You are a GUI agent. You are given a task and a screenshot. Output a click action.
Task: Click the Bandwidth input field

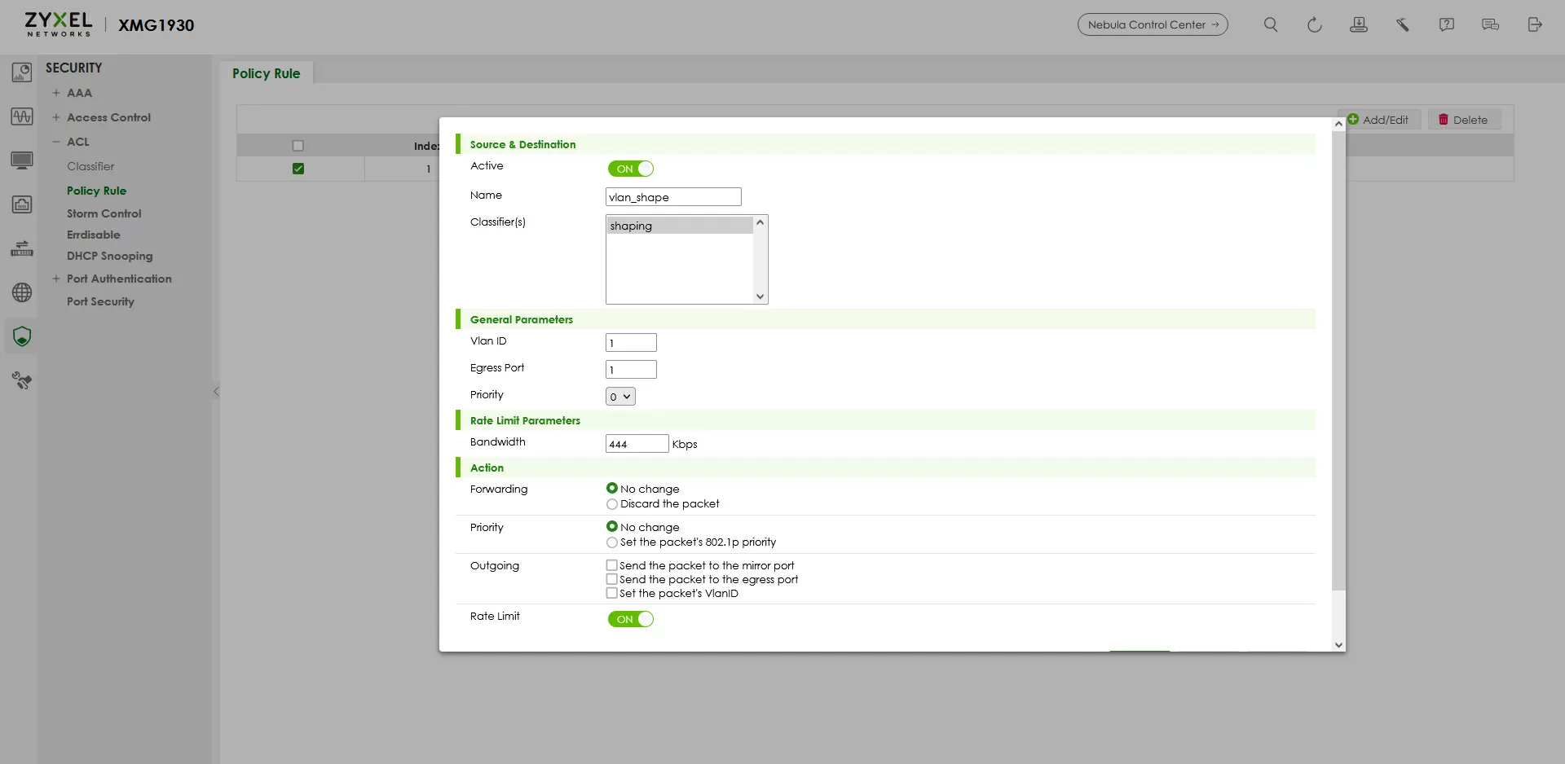point(637,444)
